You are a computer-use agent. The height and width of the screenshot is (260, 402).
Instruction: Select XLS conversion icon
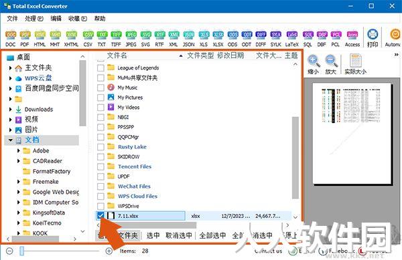[x=204, y=38]
